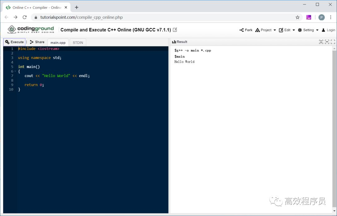
Task: Go forward with the browser forward arrow
Action: click(16, 17)
